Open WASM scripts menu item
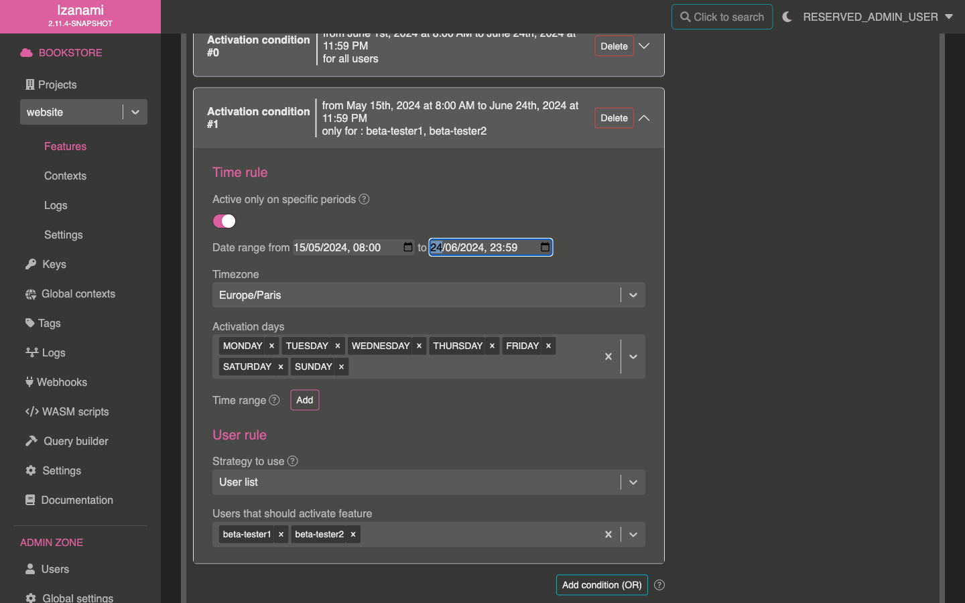 tap(75, 411)
